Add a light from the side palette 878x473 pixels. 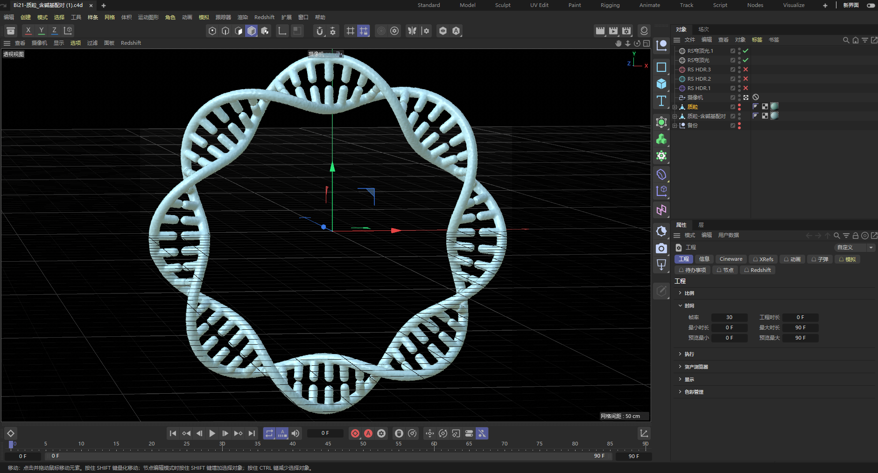[661, 265]
